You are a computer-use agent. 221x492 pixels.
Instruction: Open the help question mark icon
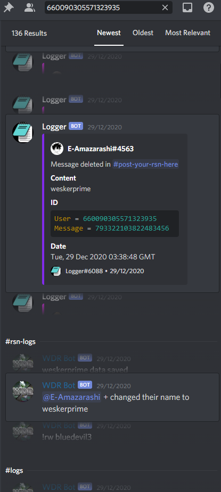(209, 8)
